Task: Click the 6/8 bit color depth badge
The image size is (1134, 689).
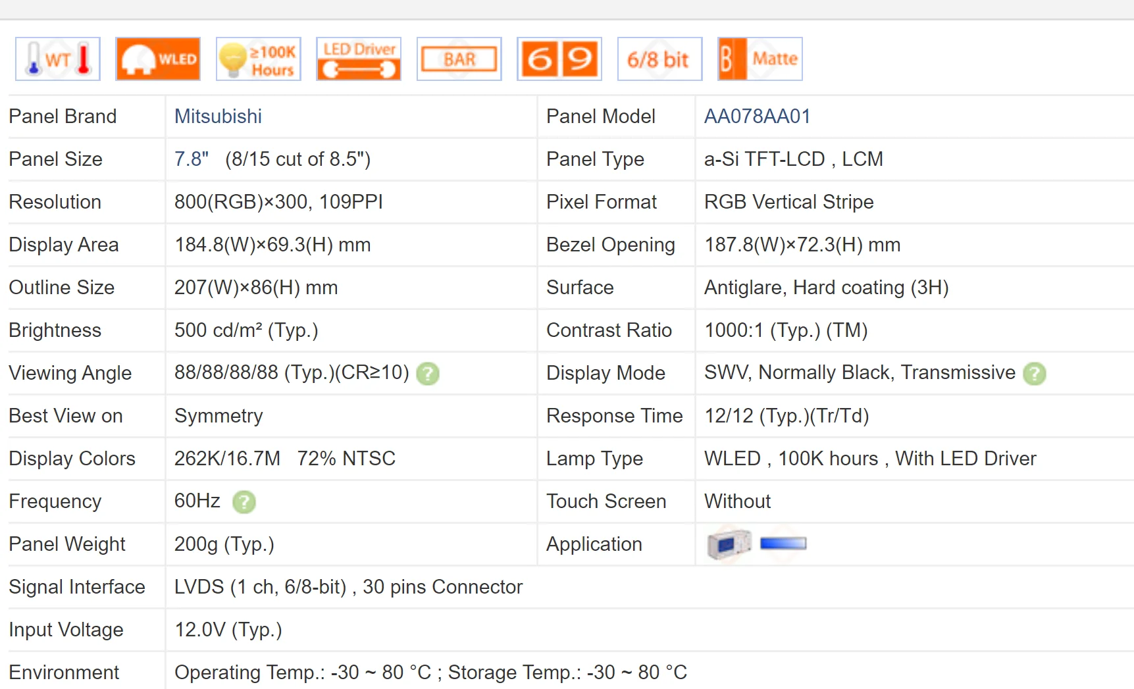Action: (659, 59)
